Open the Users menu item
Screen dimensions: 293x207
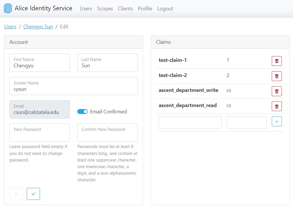point(86,9)
